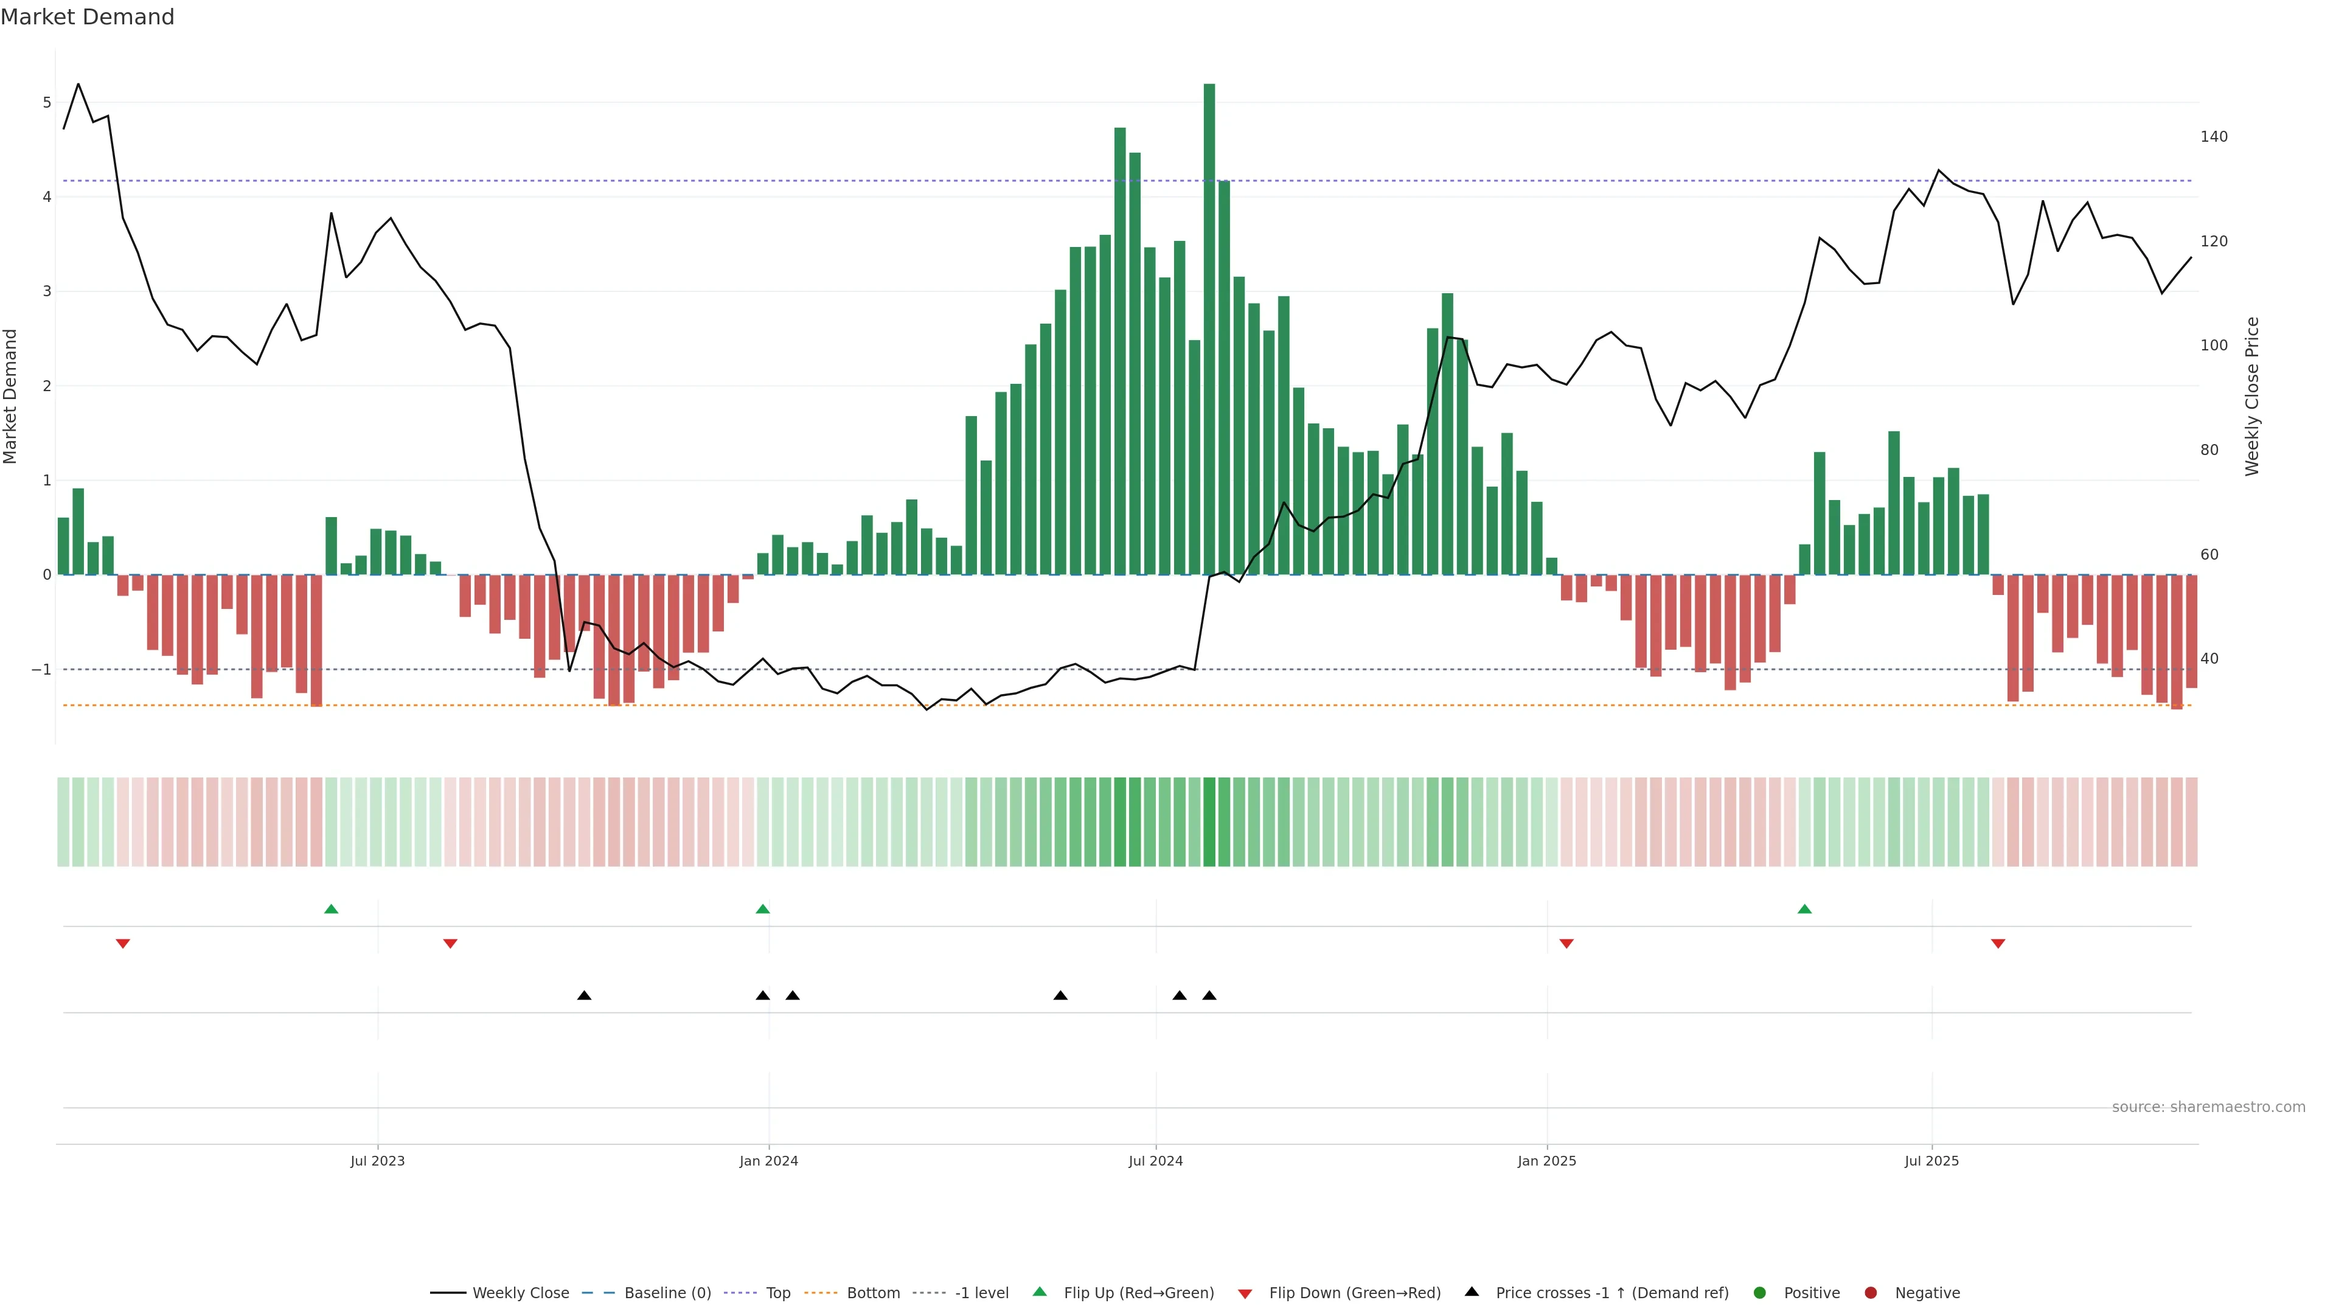Click the darkest green heatmap cell
Screen dimensions: 2336x1314
tap(1209, 822)
